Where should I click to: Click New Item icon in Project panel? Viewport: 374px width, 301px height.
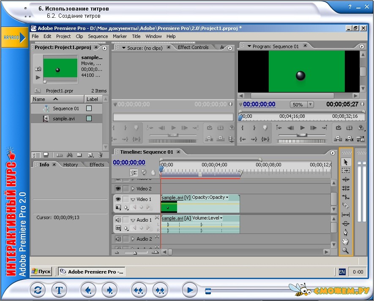(x=90, y=155)
